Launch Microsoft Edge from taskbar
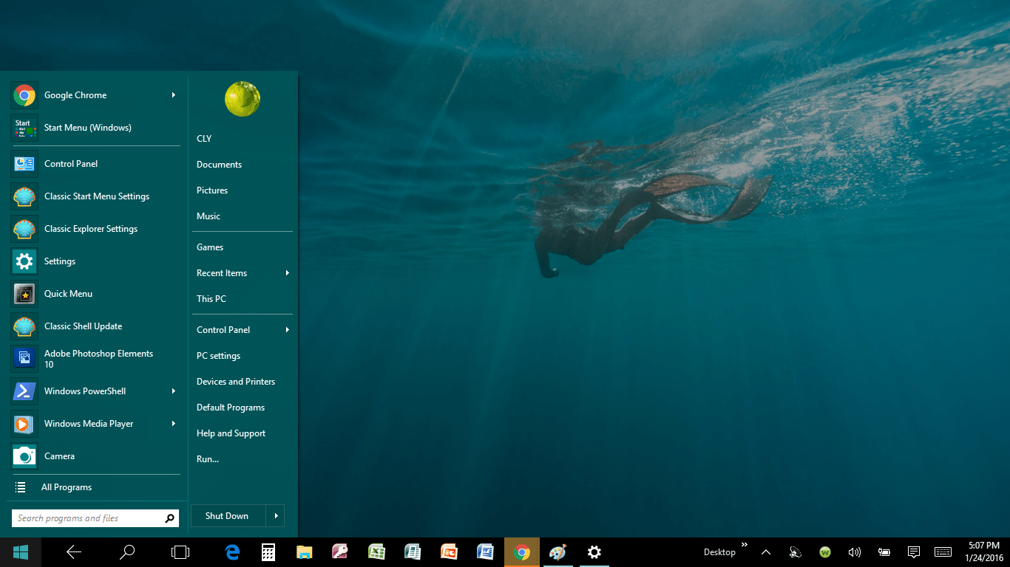1010x567 pixels. [233, 552]
